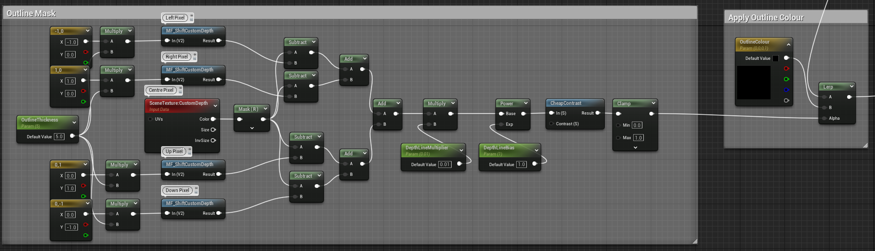Click the red channel pin on OutlineColour
This screenshot has width=875, height=251.
pos(786,69)
